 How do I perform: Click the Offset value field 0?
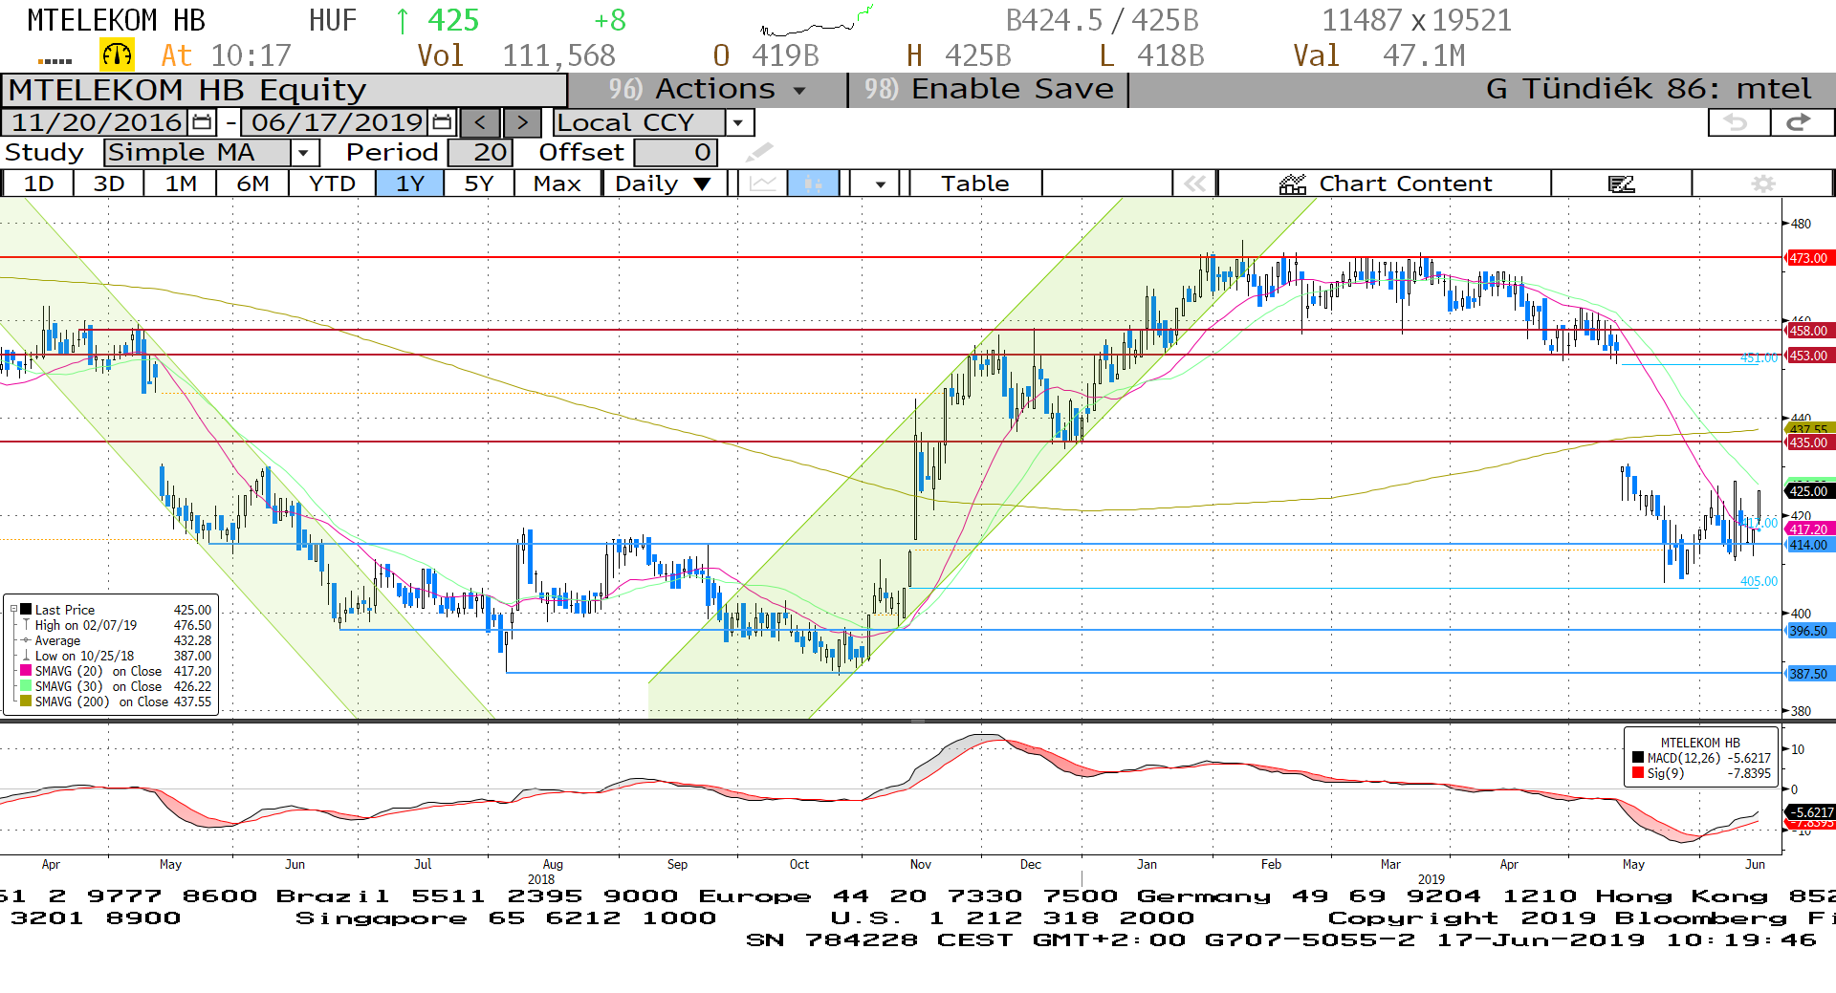[676, 152]
